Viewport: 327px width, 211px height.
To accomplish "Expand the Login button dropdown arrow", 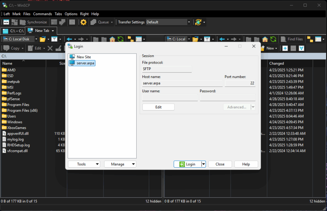I will click(x=203, y=164).
